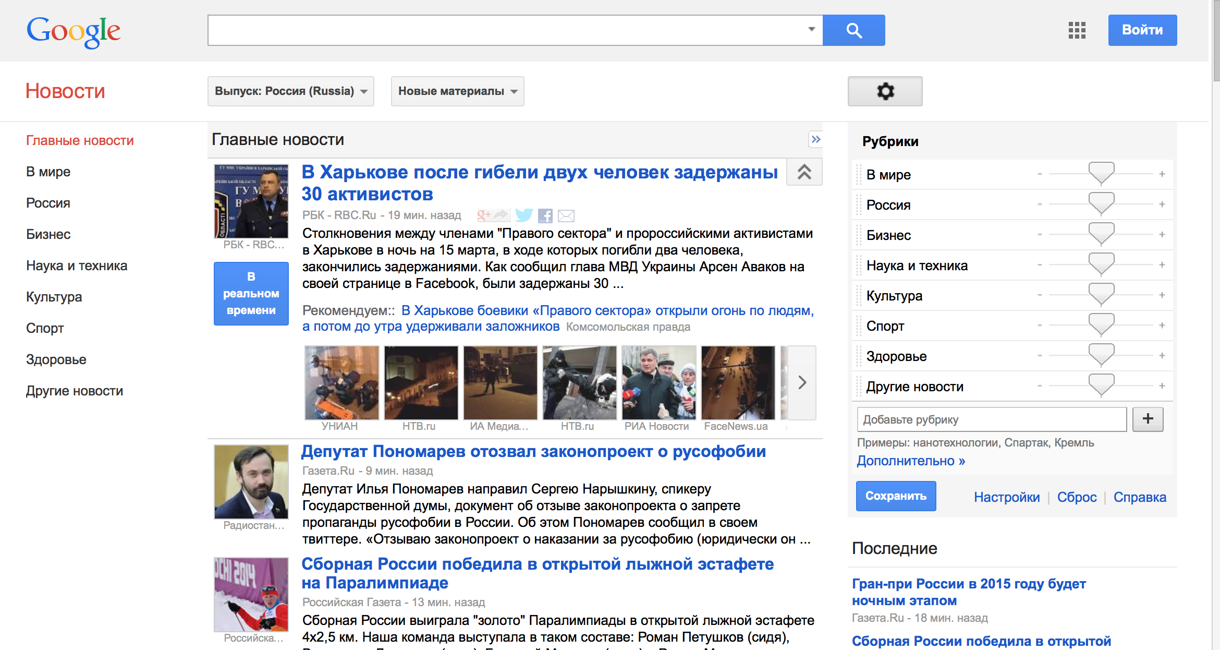The width and height of the screenshot is (1220, 650).
Task: Open the Настройки link
Action: tap(1006, 497)
